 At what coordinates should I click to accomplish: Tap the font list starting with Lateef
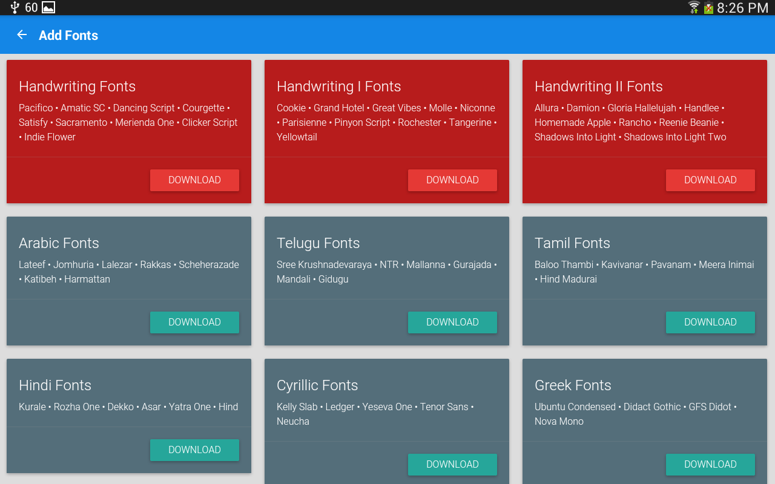coord(129,272)
